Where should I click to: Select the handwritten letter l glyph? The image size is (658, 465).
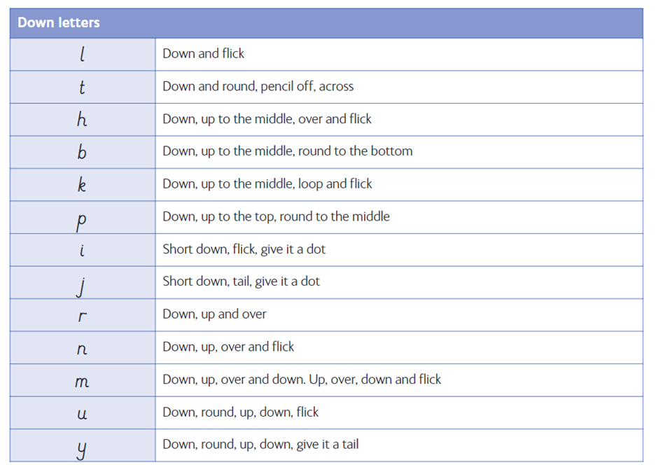click(x=83, y=54)
